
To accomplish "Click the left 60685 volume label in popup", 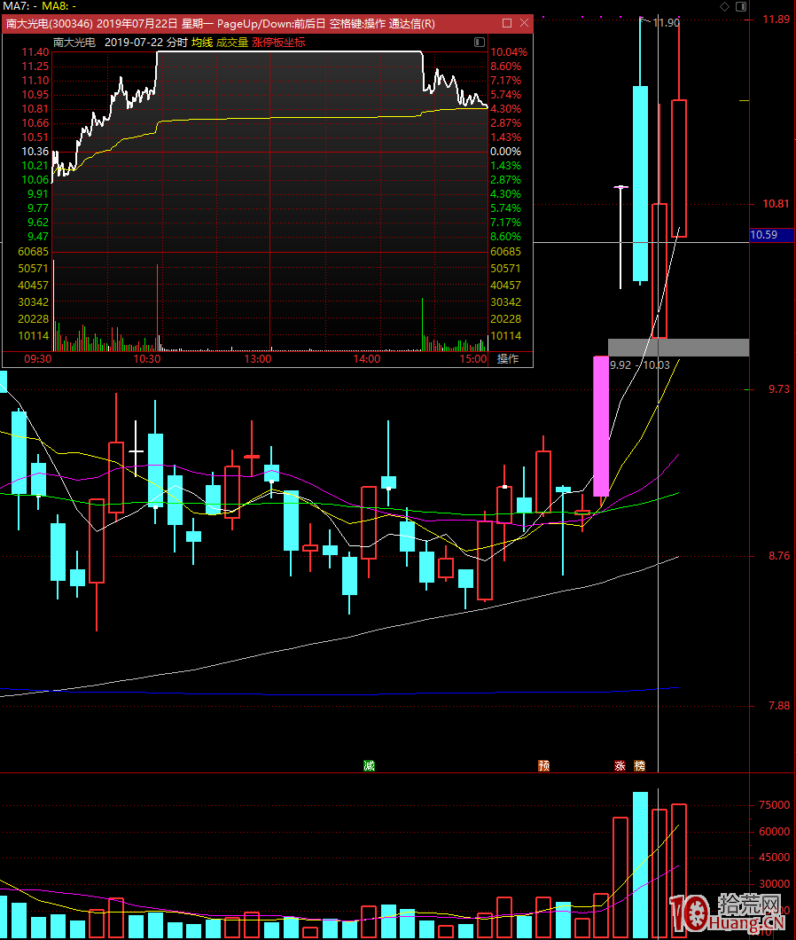I will click(x=34, y=252).
